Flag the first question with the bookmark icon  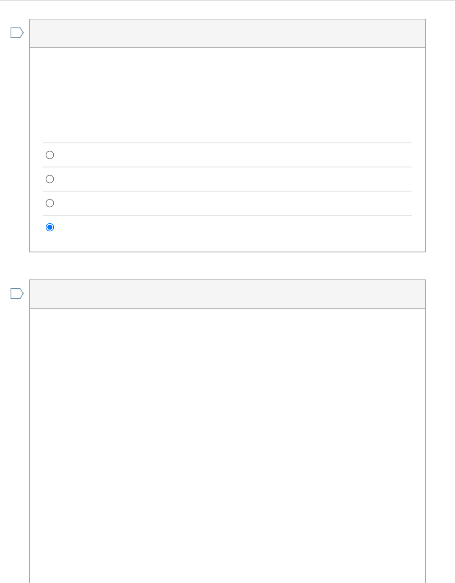tap(17, 33)
